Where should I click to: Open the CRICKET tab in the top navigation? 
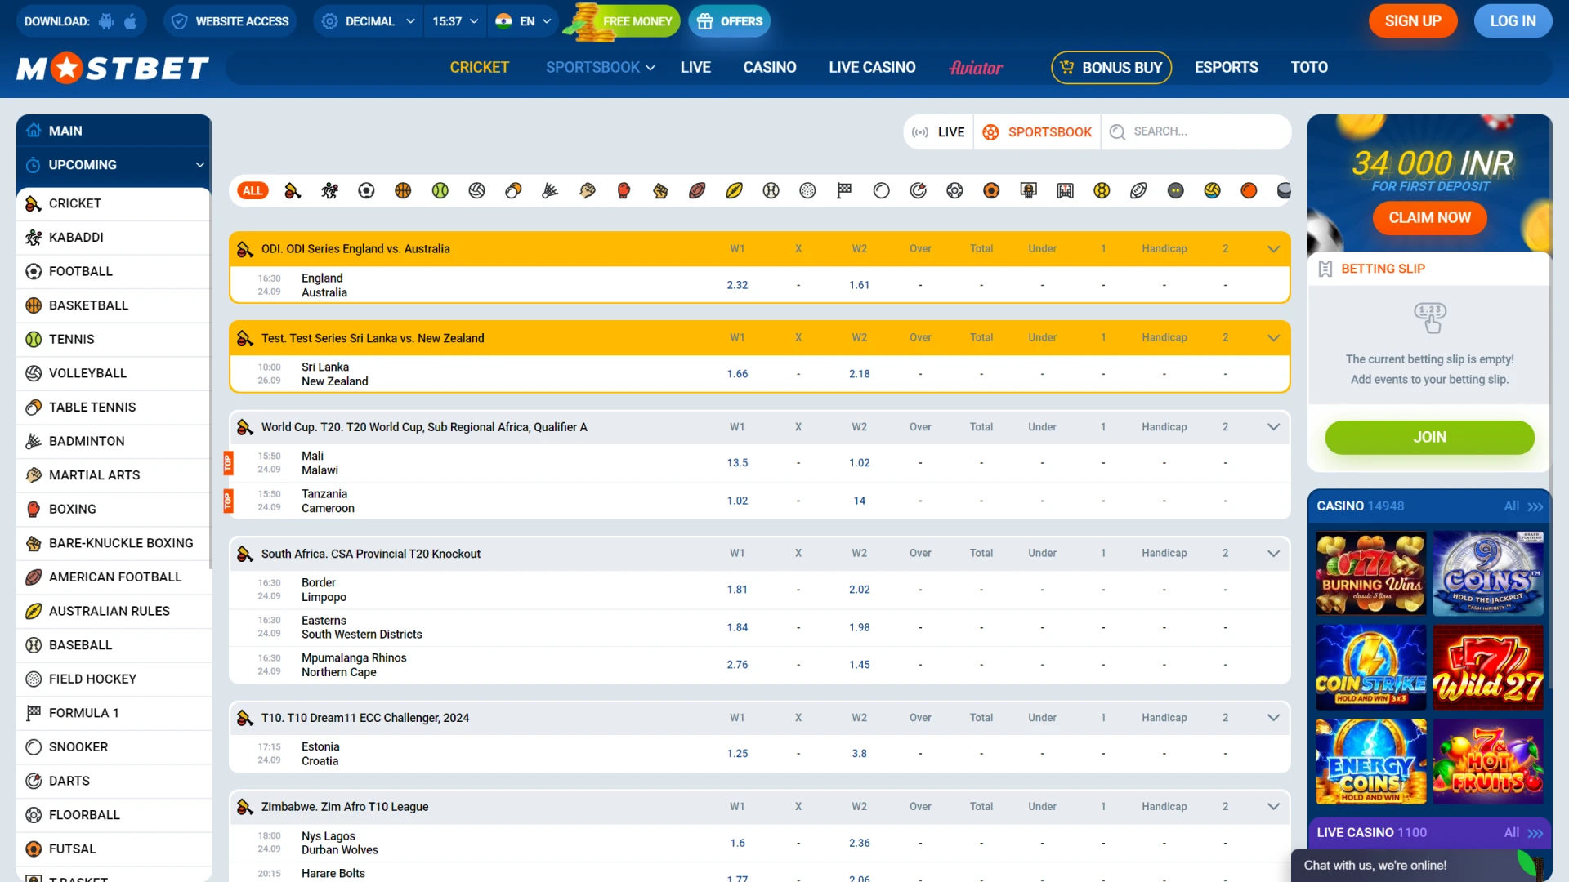point(479,68)
